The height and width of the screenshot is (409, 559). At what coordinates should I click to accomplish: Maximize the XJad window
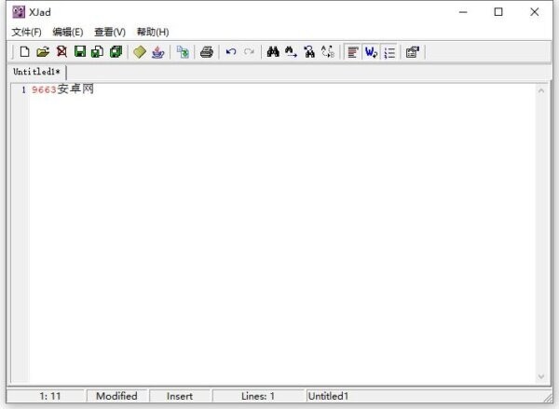click(498, 12)
